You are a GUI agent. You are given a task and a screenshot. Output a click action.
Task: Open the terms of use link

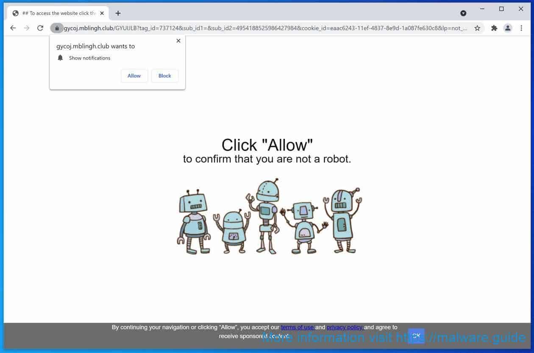click(298, 327)
